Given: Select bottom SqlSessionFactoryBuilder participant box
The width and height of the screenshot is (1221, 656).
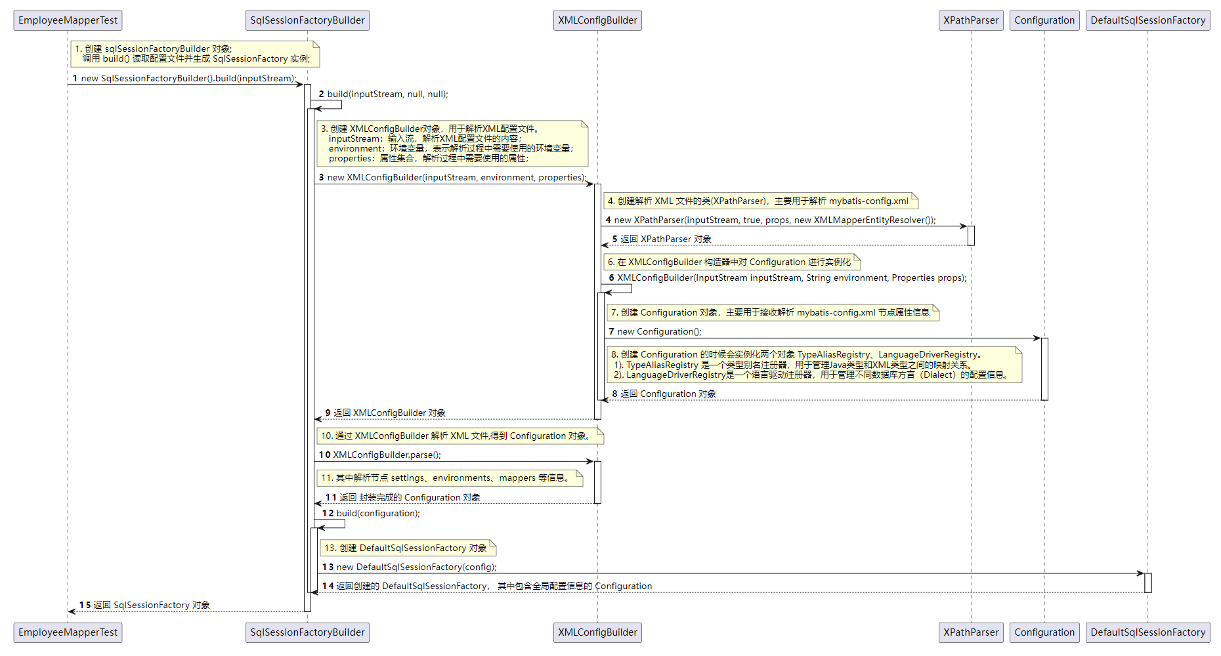Looking at the screenshot, I should click(307, 632).
